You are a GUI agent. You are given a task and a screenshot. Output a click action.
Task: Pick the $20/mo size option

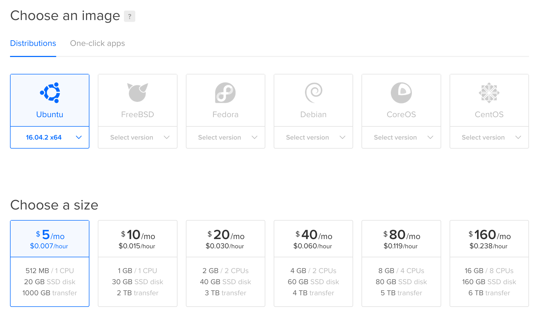coord(225,263)
